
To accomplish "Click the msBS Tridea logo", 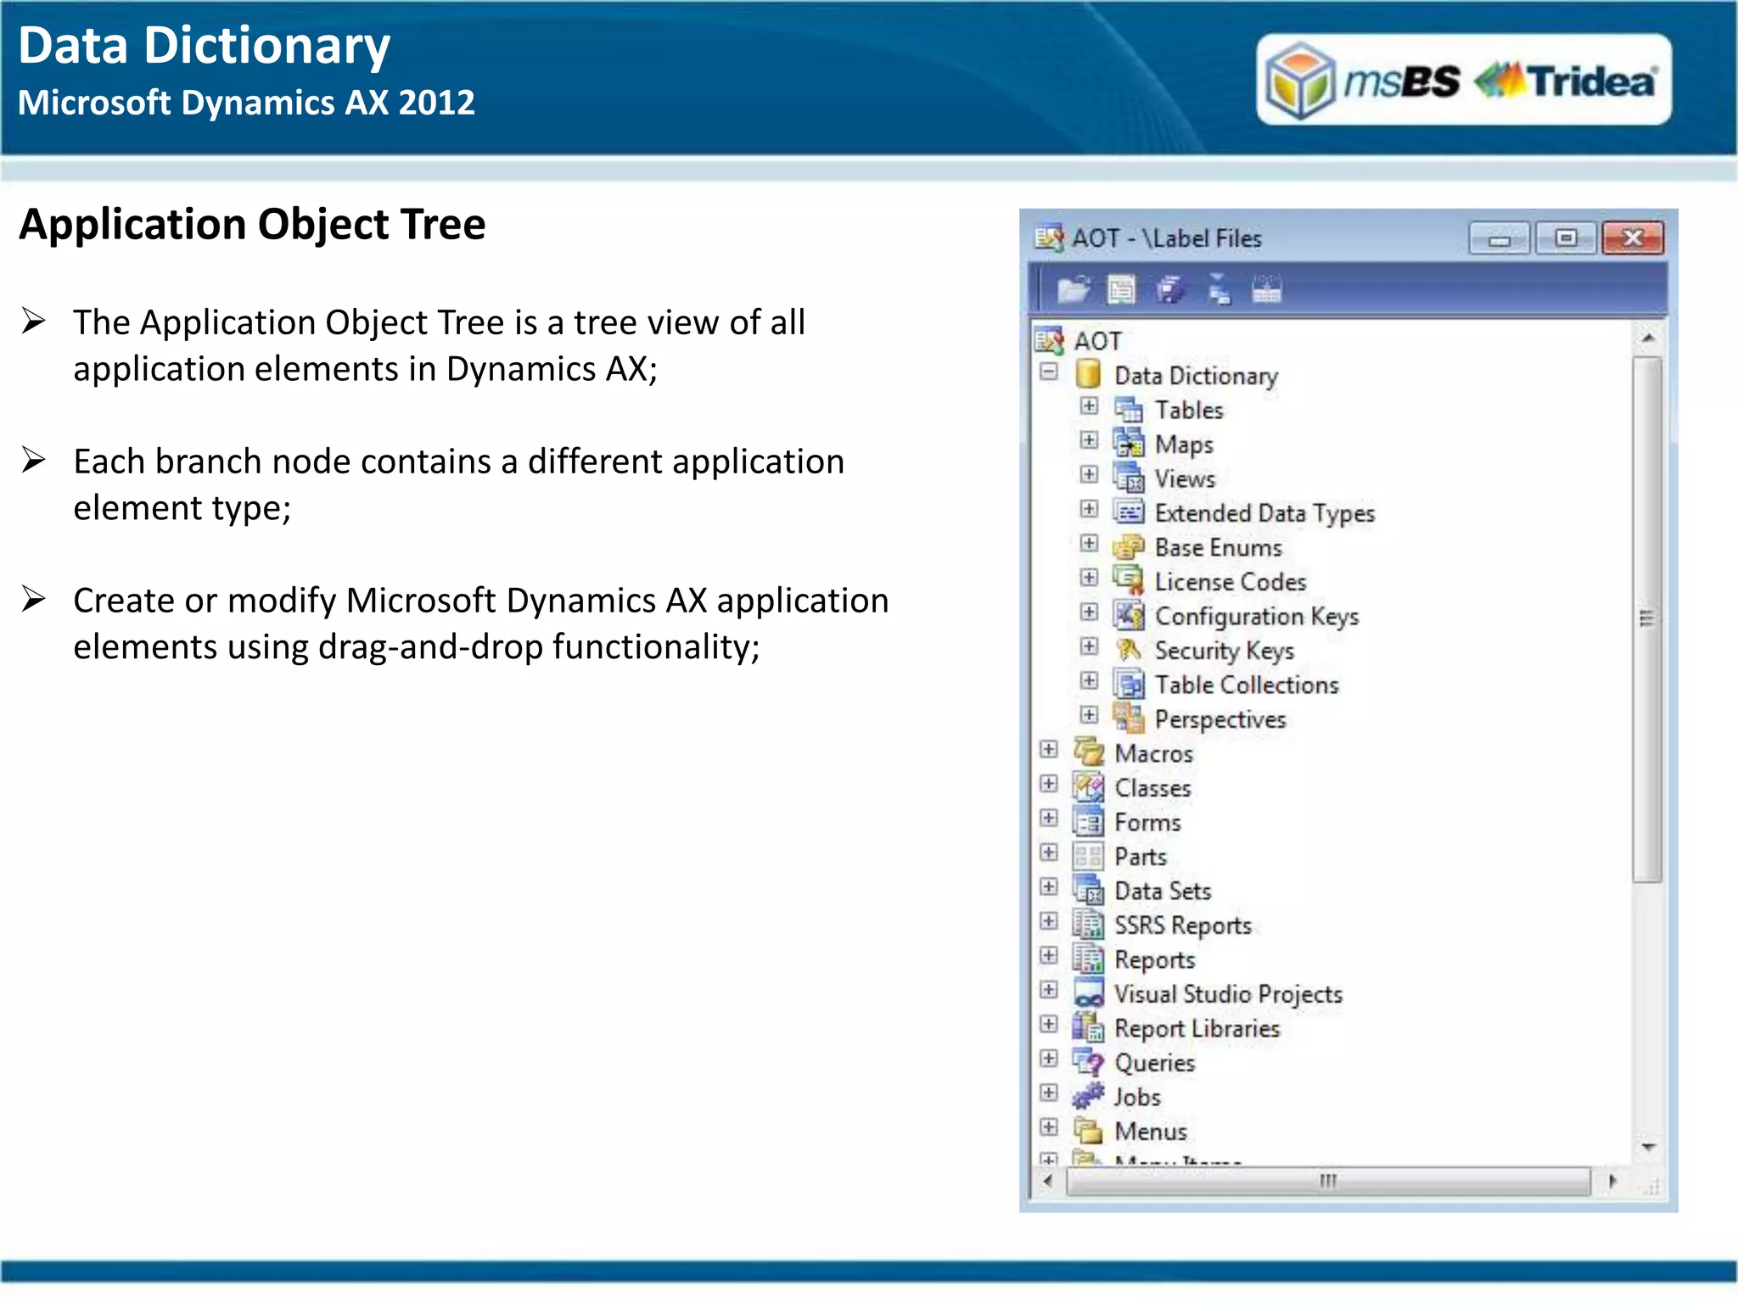I will 1464,80.
